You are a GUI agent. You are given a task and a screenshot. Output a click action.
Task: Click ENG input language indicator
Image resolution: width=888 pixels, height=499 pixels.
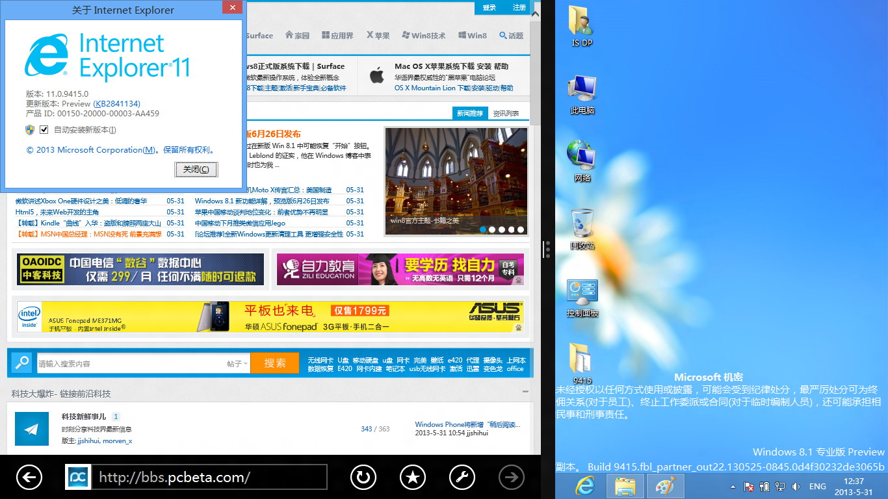(x=817, y=487)
